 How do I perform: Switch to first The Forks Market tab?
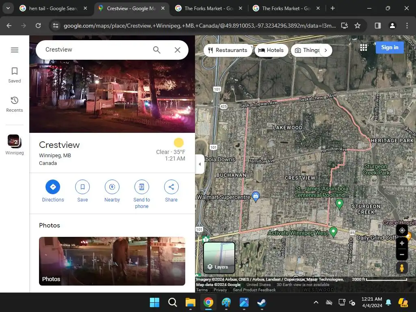point(209,9)
